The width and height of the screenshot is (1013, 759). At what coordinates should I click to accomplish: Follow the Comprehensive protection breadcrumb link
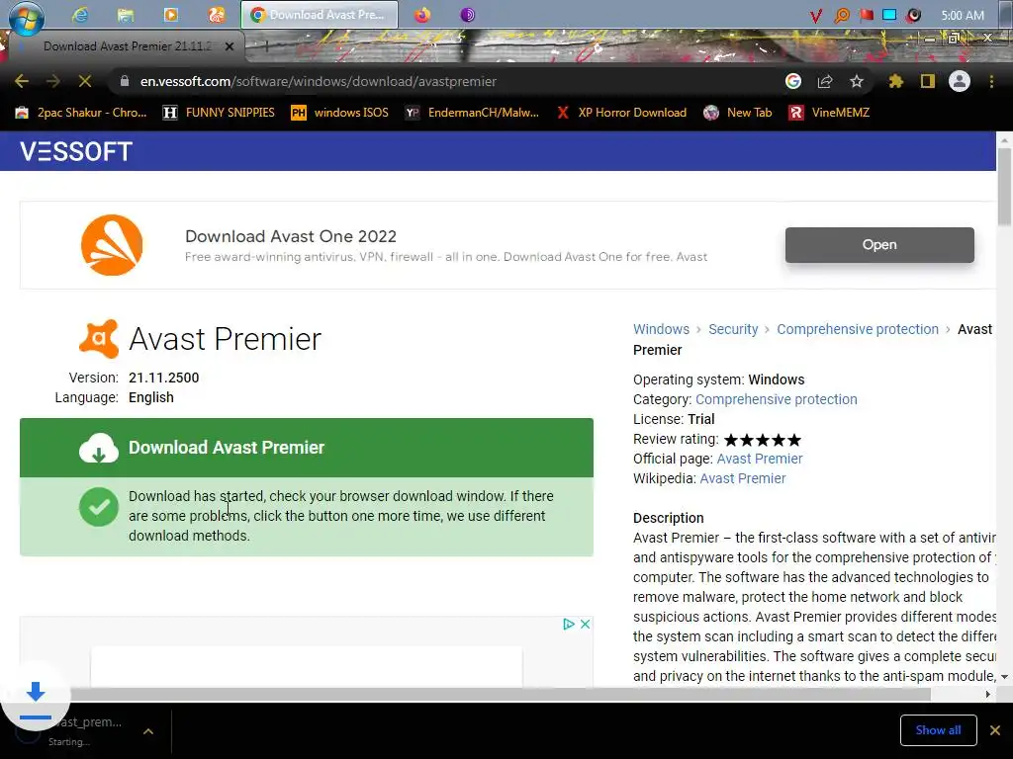858,329
